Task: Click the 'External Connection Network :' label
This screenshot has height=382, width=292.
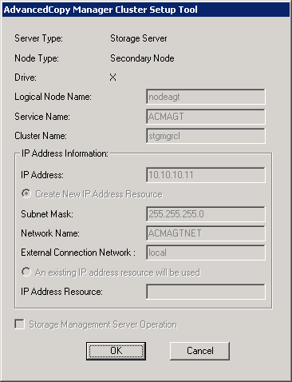Action: 78,253
